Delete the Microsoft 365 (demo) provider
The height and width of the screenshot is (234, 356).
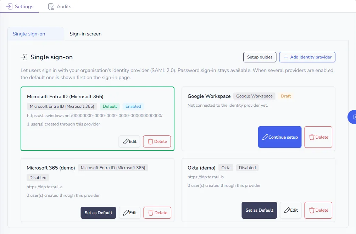(x=157, y=213)
